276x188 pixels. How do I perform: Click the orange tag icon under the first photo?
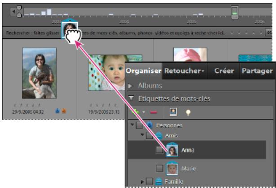tap(64, 111)
